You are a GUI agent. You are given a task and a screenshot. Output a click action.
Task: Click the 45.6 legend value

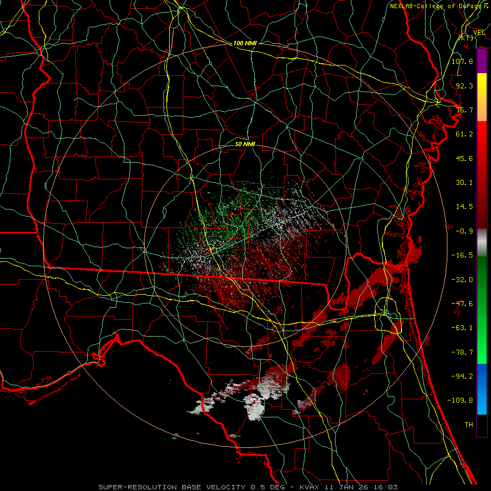coord(464,158)
